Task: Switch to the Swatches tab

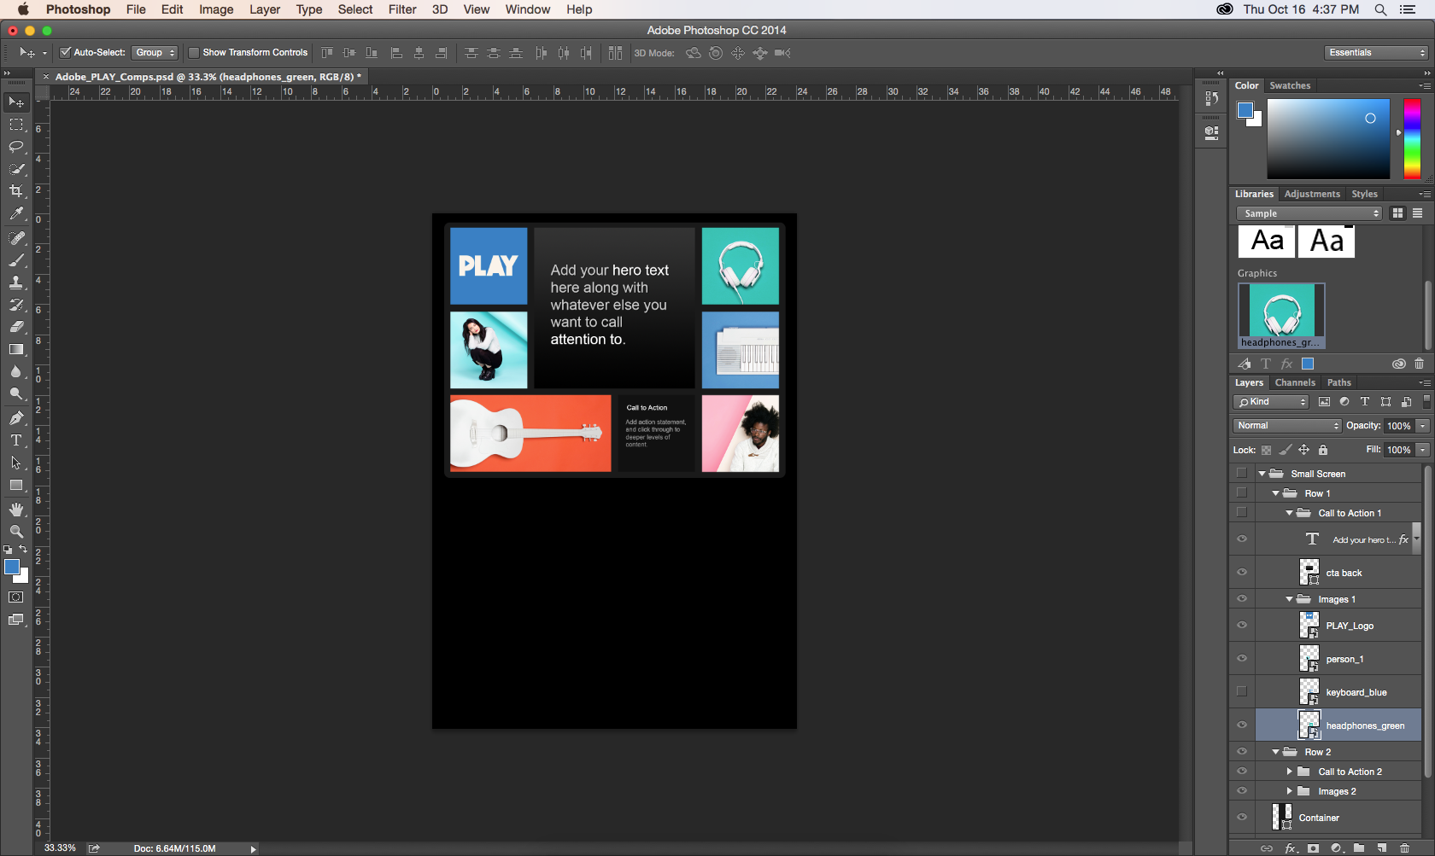Action: (x=1290, y=85)
